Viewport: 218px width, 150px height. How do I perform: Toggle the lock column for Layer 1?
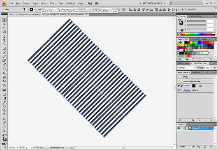[x=182, y=128]
